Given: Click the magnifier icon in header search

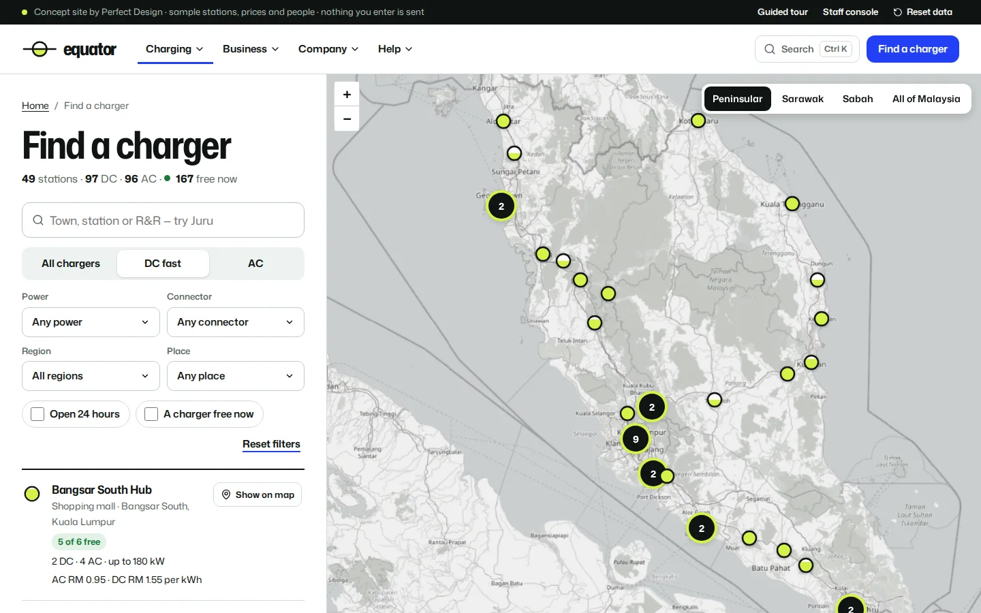Looking at the screenshot, I should tap(770, 49).
